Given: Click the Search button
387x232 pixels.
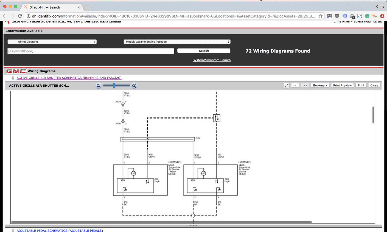Looking at the screenshot, I should 204,50.
